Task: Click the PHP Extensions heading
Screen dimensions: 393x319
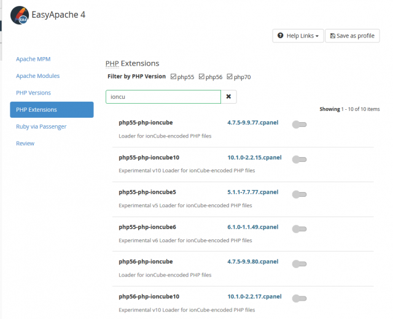Action: [x=133, y=64]
